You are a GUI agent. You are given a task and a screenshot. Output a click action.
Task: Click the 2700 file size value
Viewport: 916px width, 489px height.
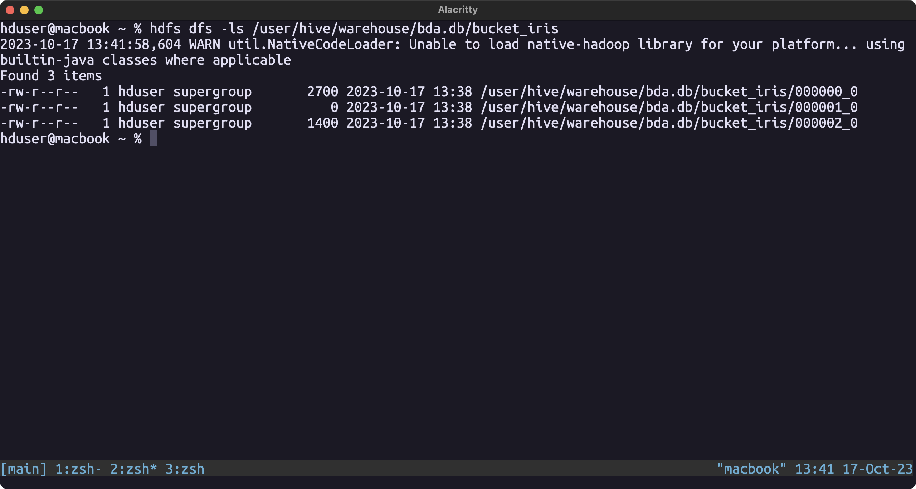point(322,92)
